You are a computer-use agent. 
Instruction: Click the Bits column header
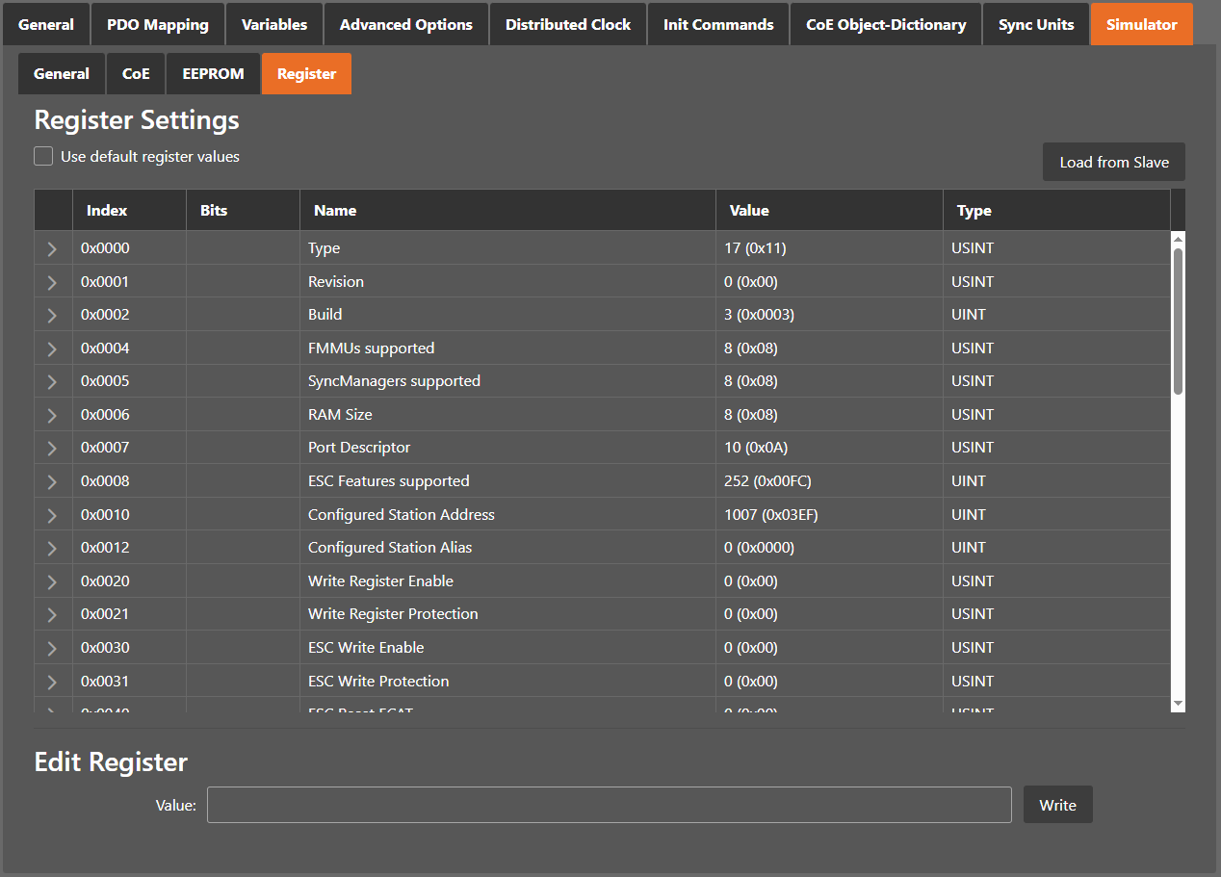pos(243,210)
